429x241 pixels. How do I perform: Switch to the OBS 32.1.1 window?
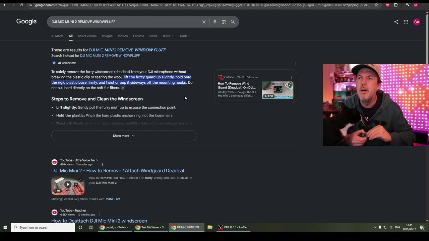[234, 228]
